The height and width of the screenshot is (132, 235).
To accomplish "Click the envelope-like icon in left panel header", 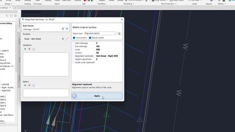I will pyautogui.click(x=11, y=15).
